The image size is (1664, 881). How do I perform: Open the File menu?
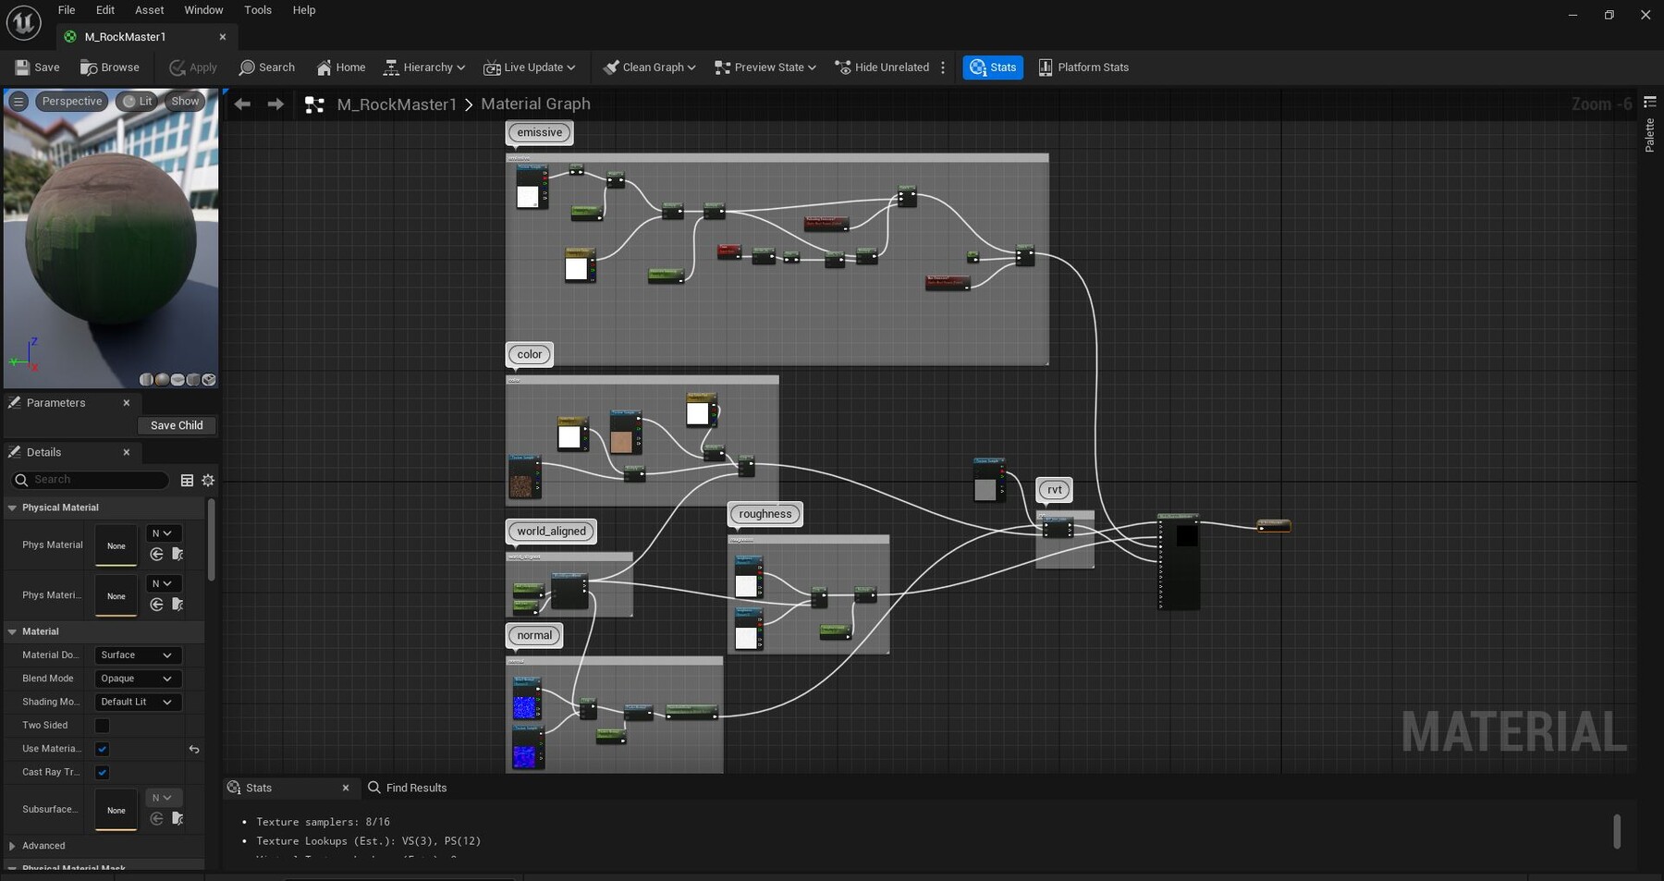click(x=67, y=10)
